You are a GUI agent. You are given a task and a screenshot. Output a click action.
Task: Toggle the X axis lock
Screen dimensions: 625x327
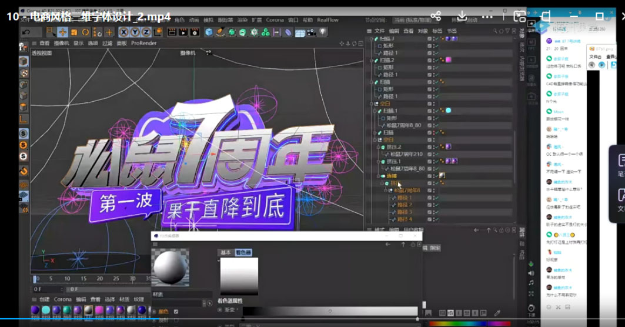pyautogui.click(x=124, y=32)
